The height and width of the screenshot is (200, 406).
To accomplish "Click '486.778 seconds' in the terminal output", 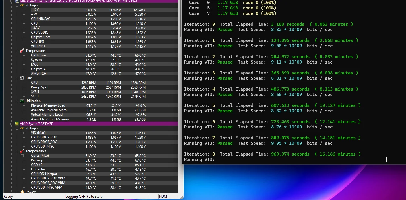I will 290,89.
